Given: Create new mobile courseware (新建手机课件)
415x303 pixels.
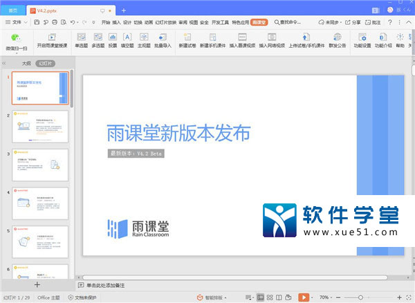Looking at the screenshot, I should (x=212, y=41).
